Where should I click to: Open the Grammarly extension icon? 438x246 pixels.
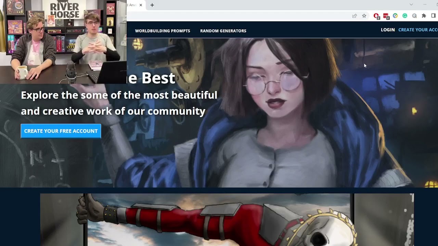tap(405, 16)
